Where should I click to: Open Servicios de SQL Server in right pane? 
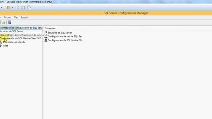point(60,33)
